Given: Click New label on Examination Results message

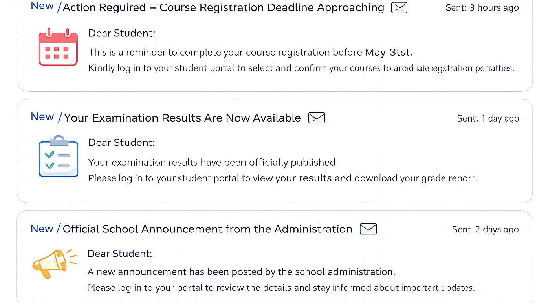Looking at the screenshot, I should (42, 117).
